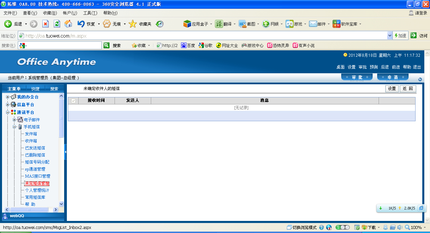The width and height of the screenshot is (430, 233).
Task: Click the 百度 bookmark icon
Action: [184, 45]
